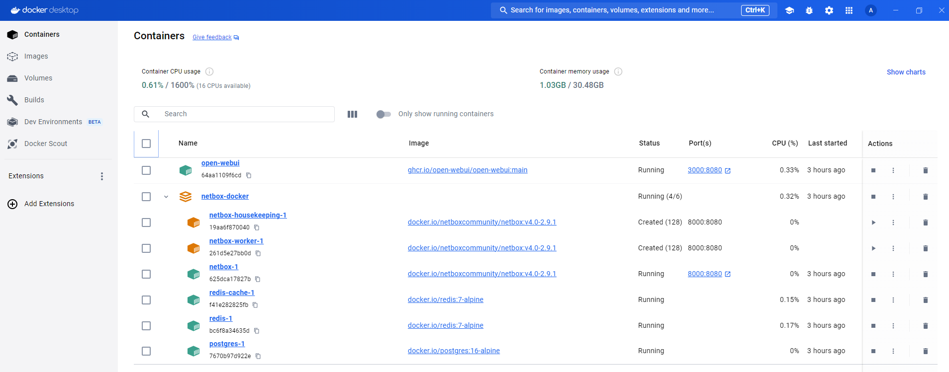Image resolution: width=949 pixels, height=372 pixels.
Task: Copy container ID 19aa6f870040
Action: (x=257, y=227)
